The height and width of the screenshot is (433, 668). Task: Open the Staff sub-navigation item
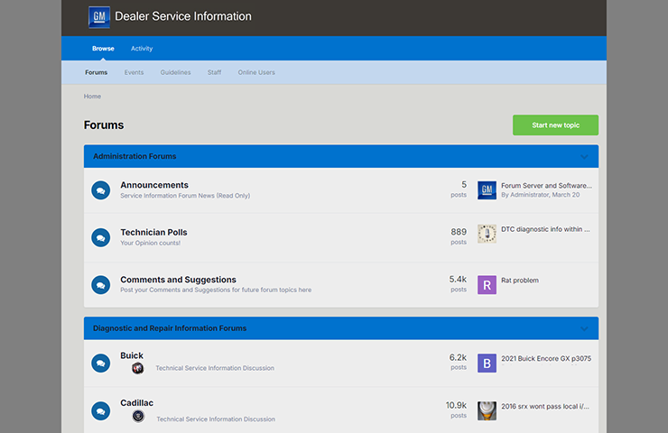[x=214, y=72]
